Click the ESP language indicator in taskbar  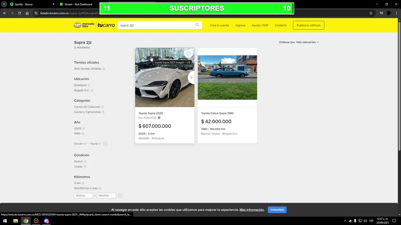point(371,221)
